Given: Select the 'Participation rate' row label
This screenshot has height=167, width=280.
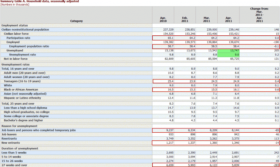Looking at the screenshot, I should [x=19, y=38].
